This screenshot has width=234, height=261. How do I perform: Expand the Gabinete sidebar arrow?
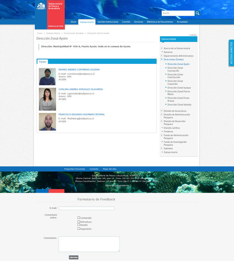tap(162, 148)
